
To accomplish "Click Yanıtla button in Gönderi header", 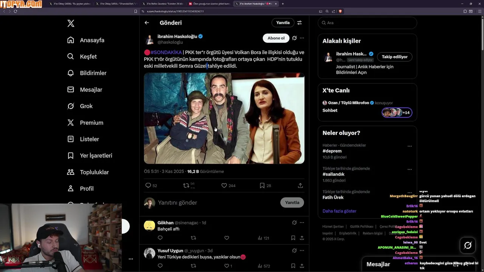I will point(283,23).
